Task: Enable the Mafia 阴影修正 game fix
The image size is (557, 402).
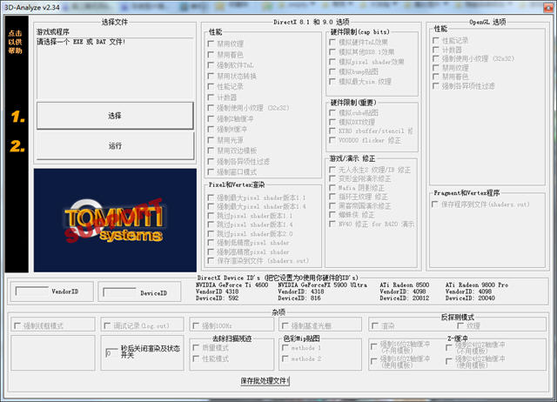Action: (x=332, y=187)
